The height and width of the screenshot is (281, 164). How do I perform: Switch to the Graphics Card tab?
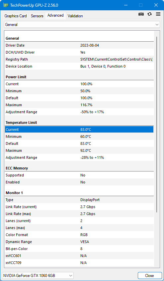click(x=16, y=16)
